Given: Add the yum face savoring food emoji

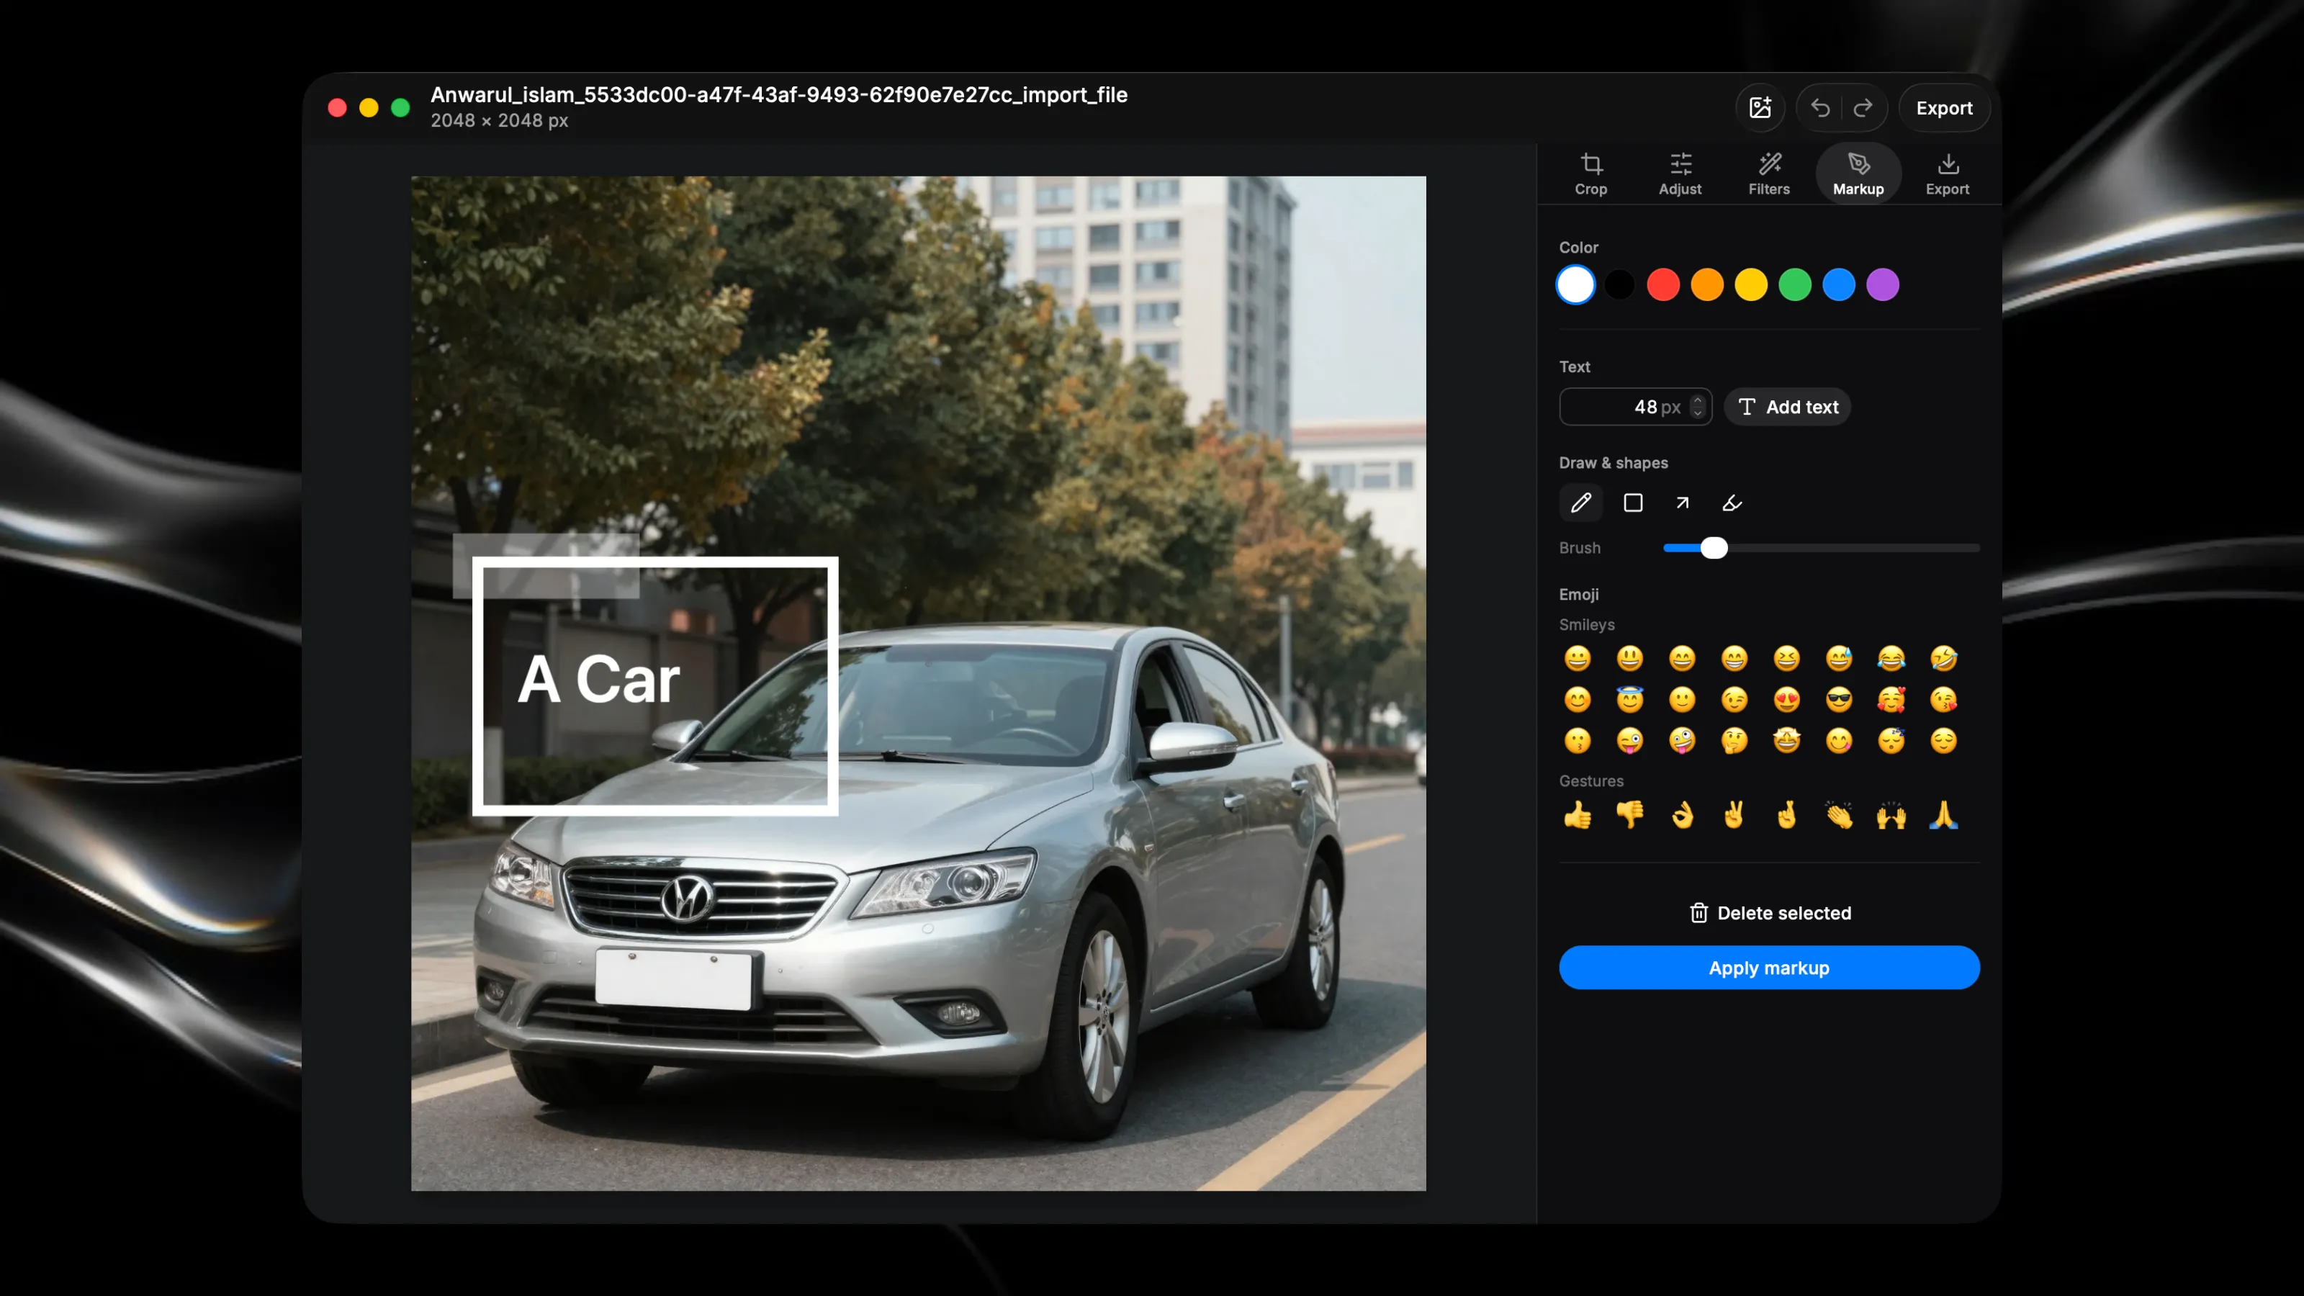Looking at the screenshot, I should point(1838,741).
